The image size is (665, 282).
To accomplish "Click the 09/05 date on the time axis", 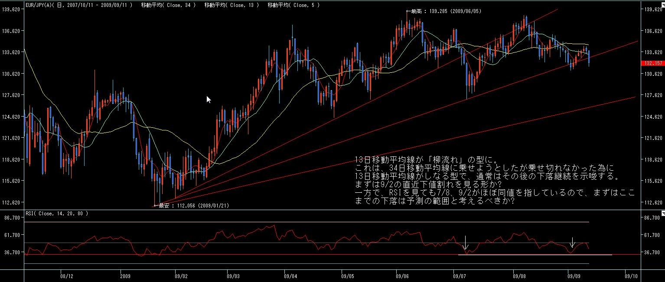I will [x=348, y=276].
